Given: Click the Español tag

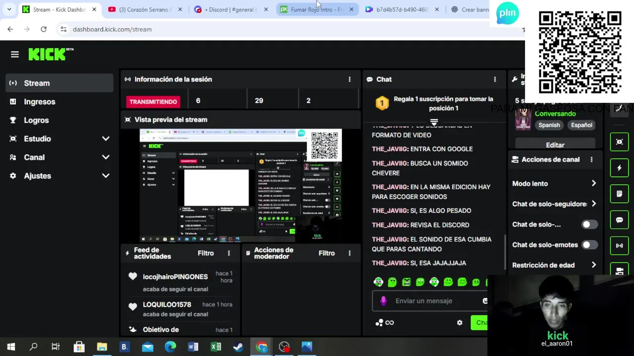Looking at the screenshot, I should tap(581, 125).
